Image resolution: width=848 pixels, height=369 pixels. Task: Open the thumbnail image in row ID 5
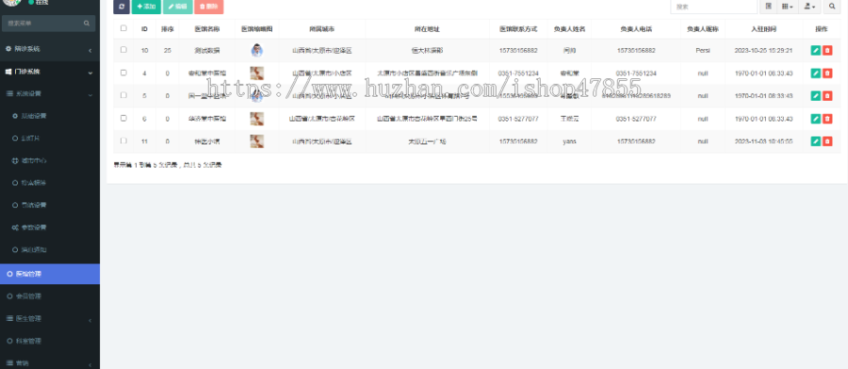(x=257, y=96)
